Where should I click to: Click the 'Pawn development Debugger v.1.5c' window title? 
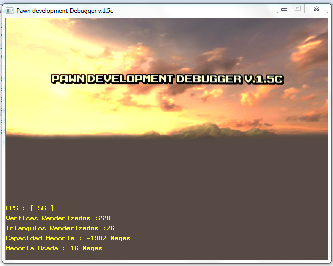click(64, 11)
